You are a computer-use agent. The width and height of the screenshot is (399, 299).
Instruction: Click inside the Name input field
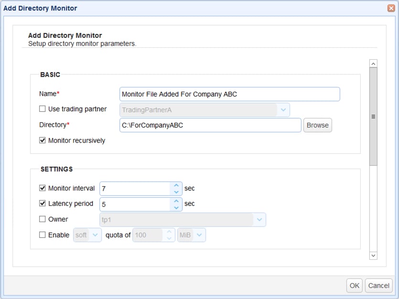point(229,94)
